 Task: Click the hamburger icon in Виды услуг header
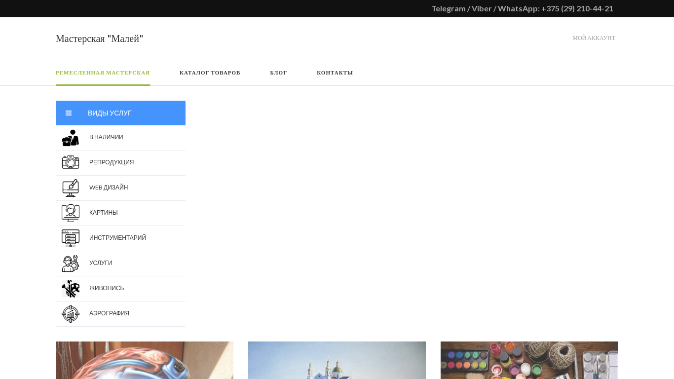coord(69,113)
